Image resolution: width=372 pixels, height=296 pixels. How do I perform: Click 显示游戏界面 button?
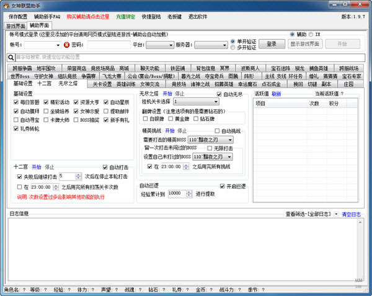pos(305,44)
